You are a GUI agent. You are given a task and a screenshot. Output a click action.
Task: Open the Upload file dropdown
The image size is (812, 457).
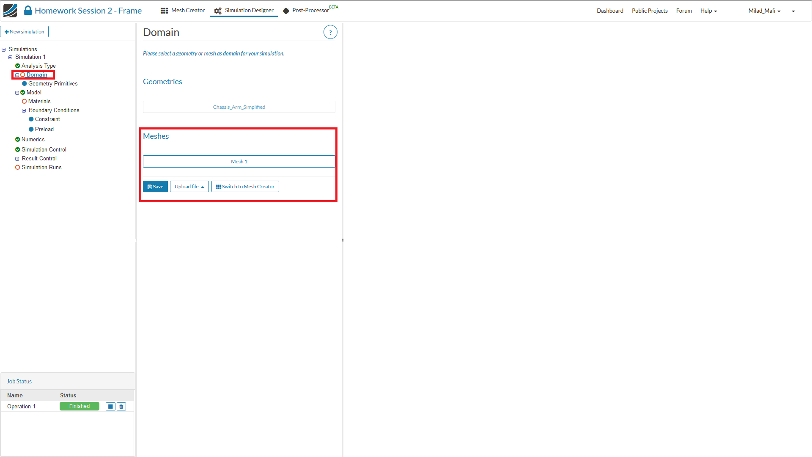[189, 187]
